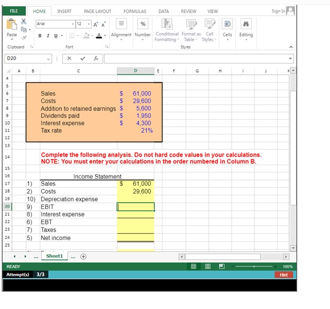The height and width of the screenshot is (309, 330).
Task: Click inside the formula bar input
Action: [196, 59]
